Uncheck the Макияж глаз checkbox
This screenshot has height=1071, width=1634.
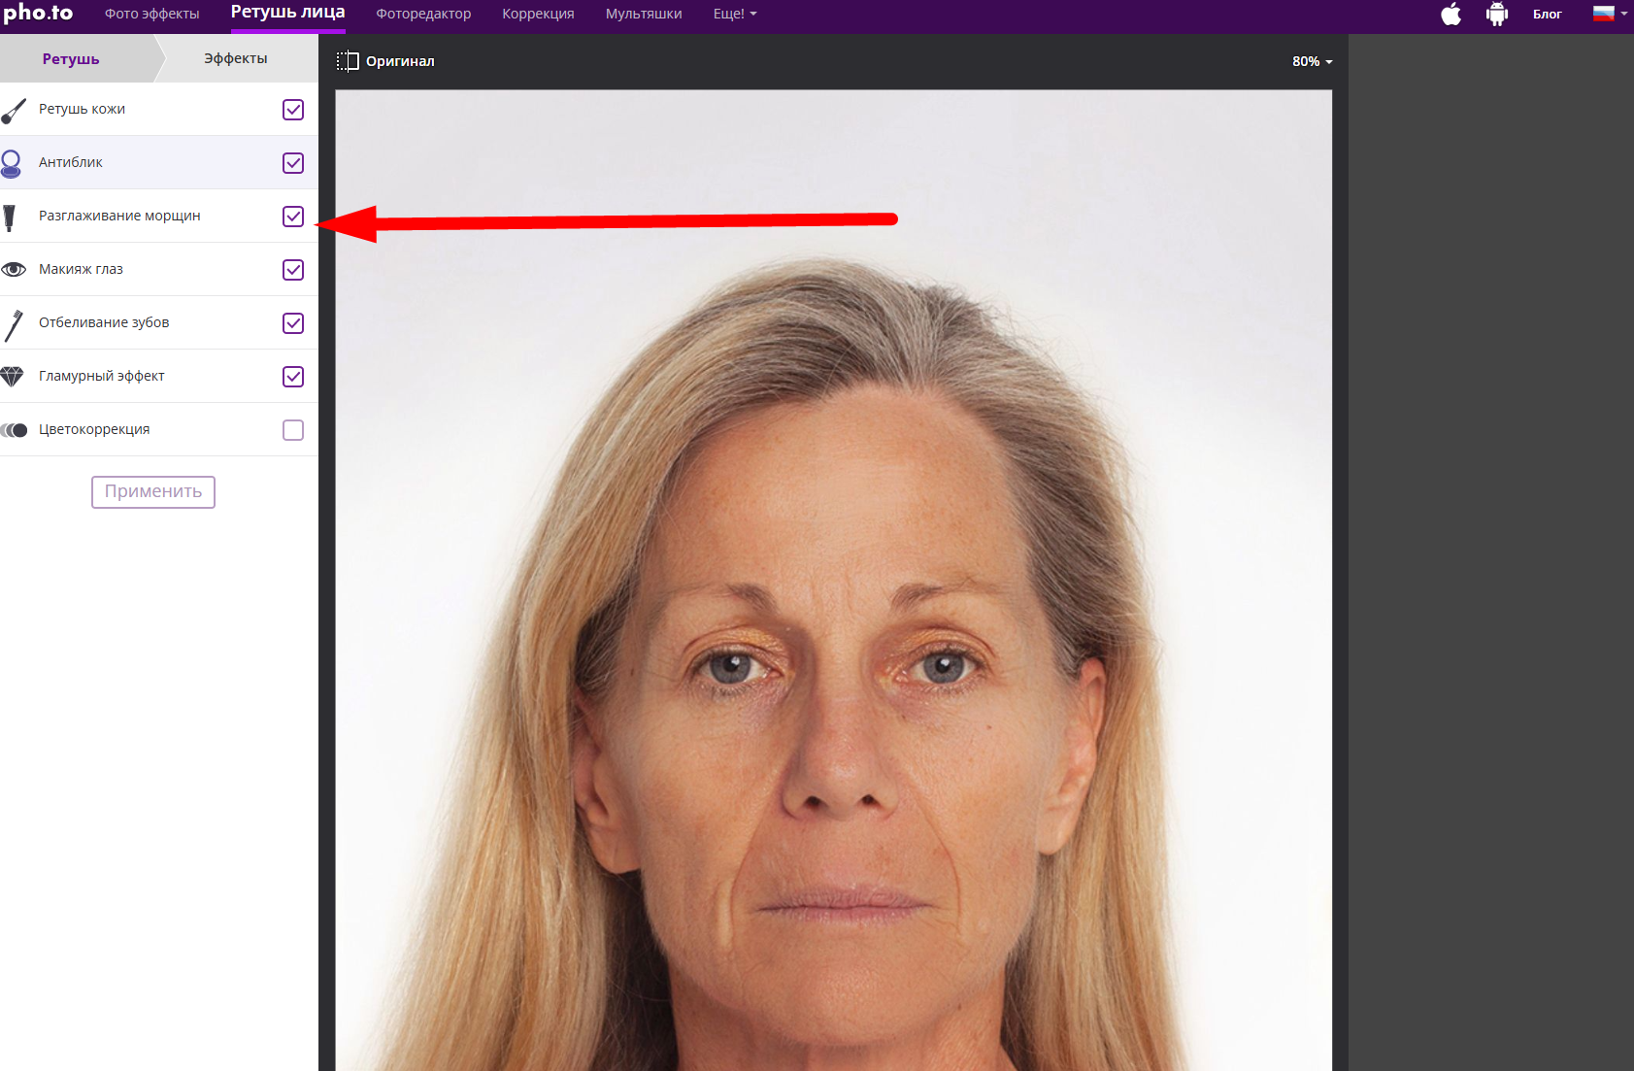coord(293,270)
